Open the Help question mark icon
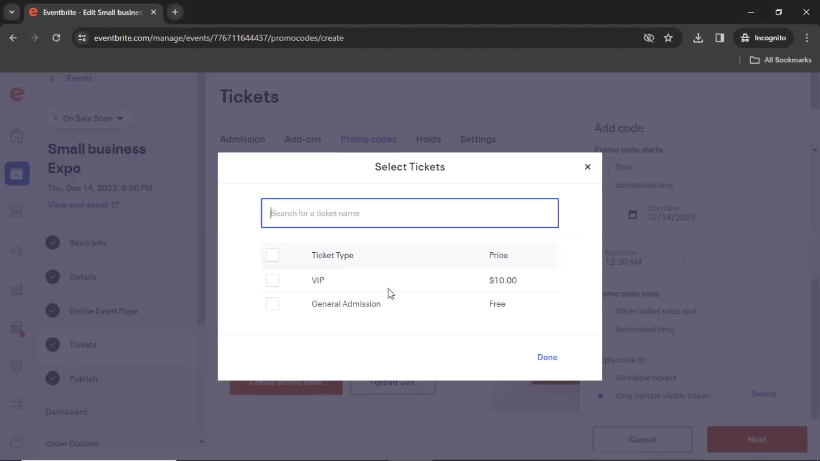The height and width of the screenshot is (461, 820). coord(17,442)
